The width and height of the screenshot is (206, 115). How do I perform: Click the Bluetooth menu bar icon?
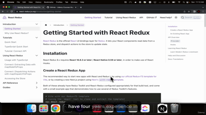(169, 2)
